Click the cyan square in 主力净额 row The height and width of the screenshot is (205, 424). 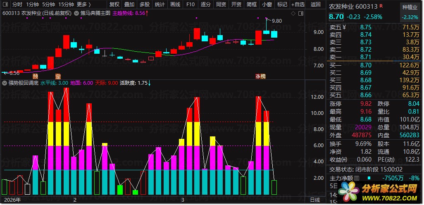click(x=368, y=178)
